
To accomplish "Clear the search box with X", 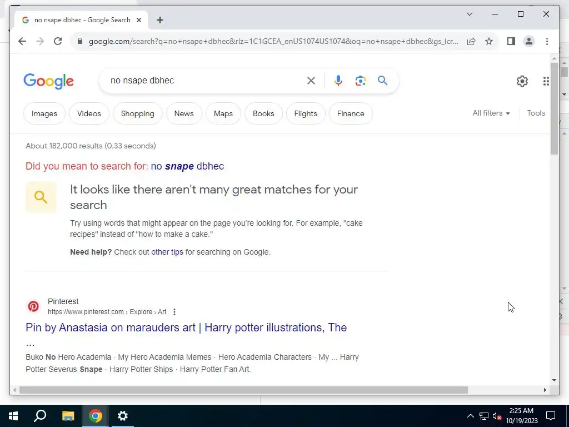I will pyautogui.click(x=311, y=81).
